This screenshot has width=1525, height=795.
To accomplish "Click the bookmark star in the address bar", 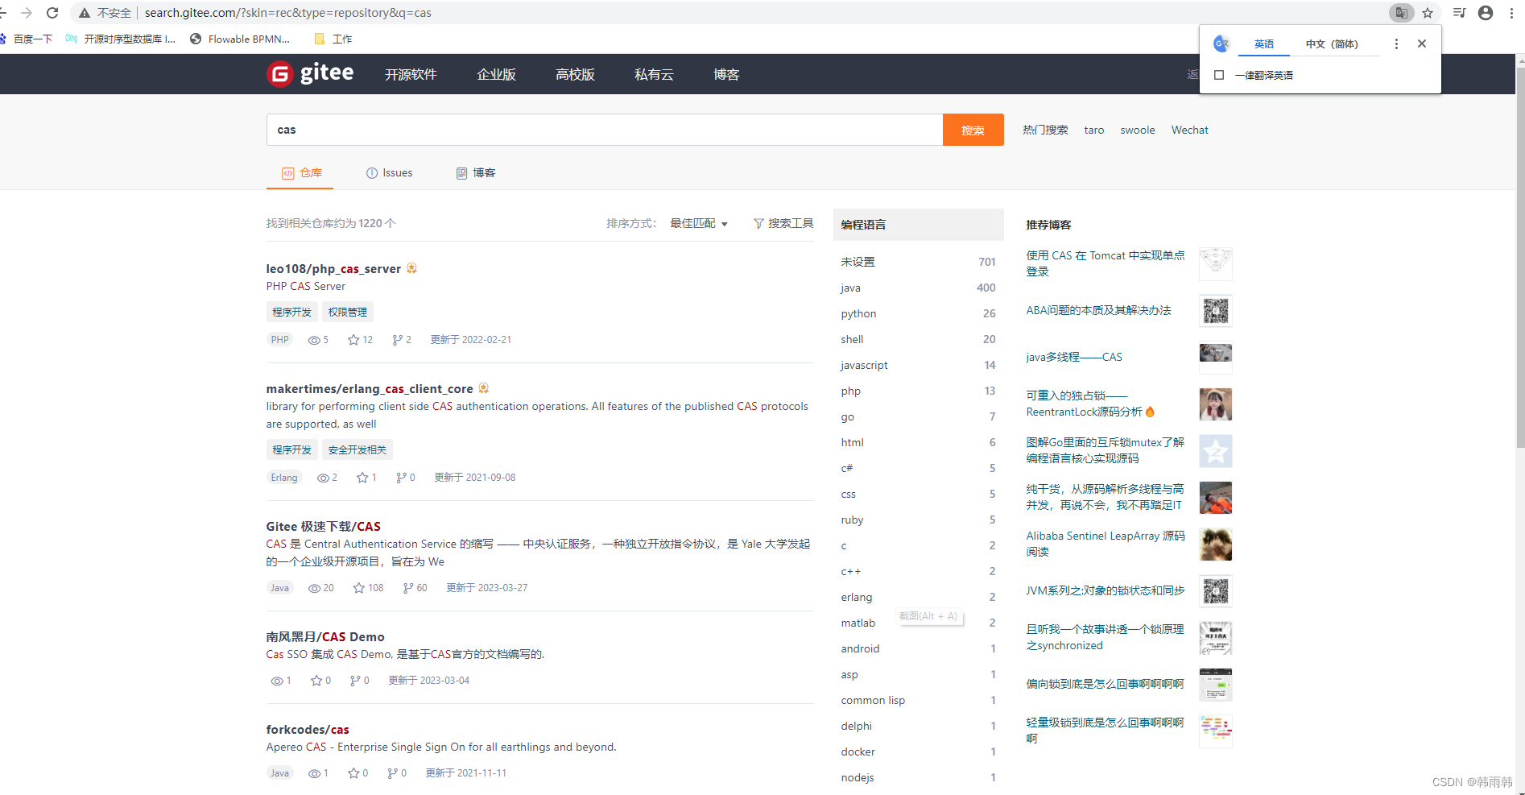I will [x=1428, y=13].
